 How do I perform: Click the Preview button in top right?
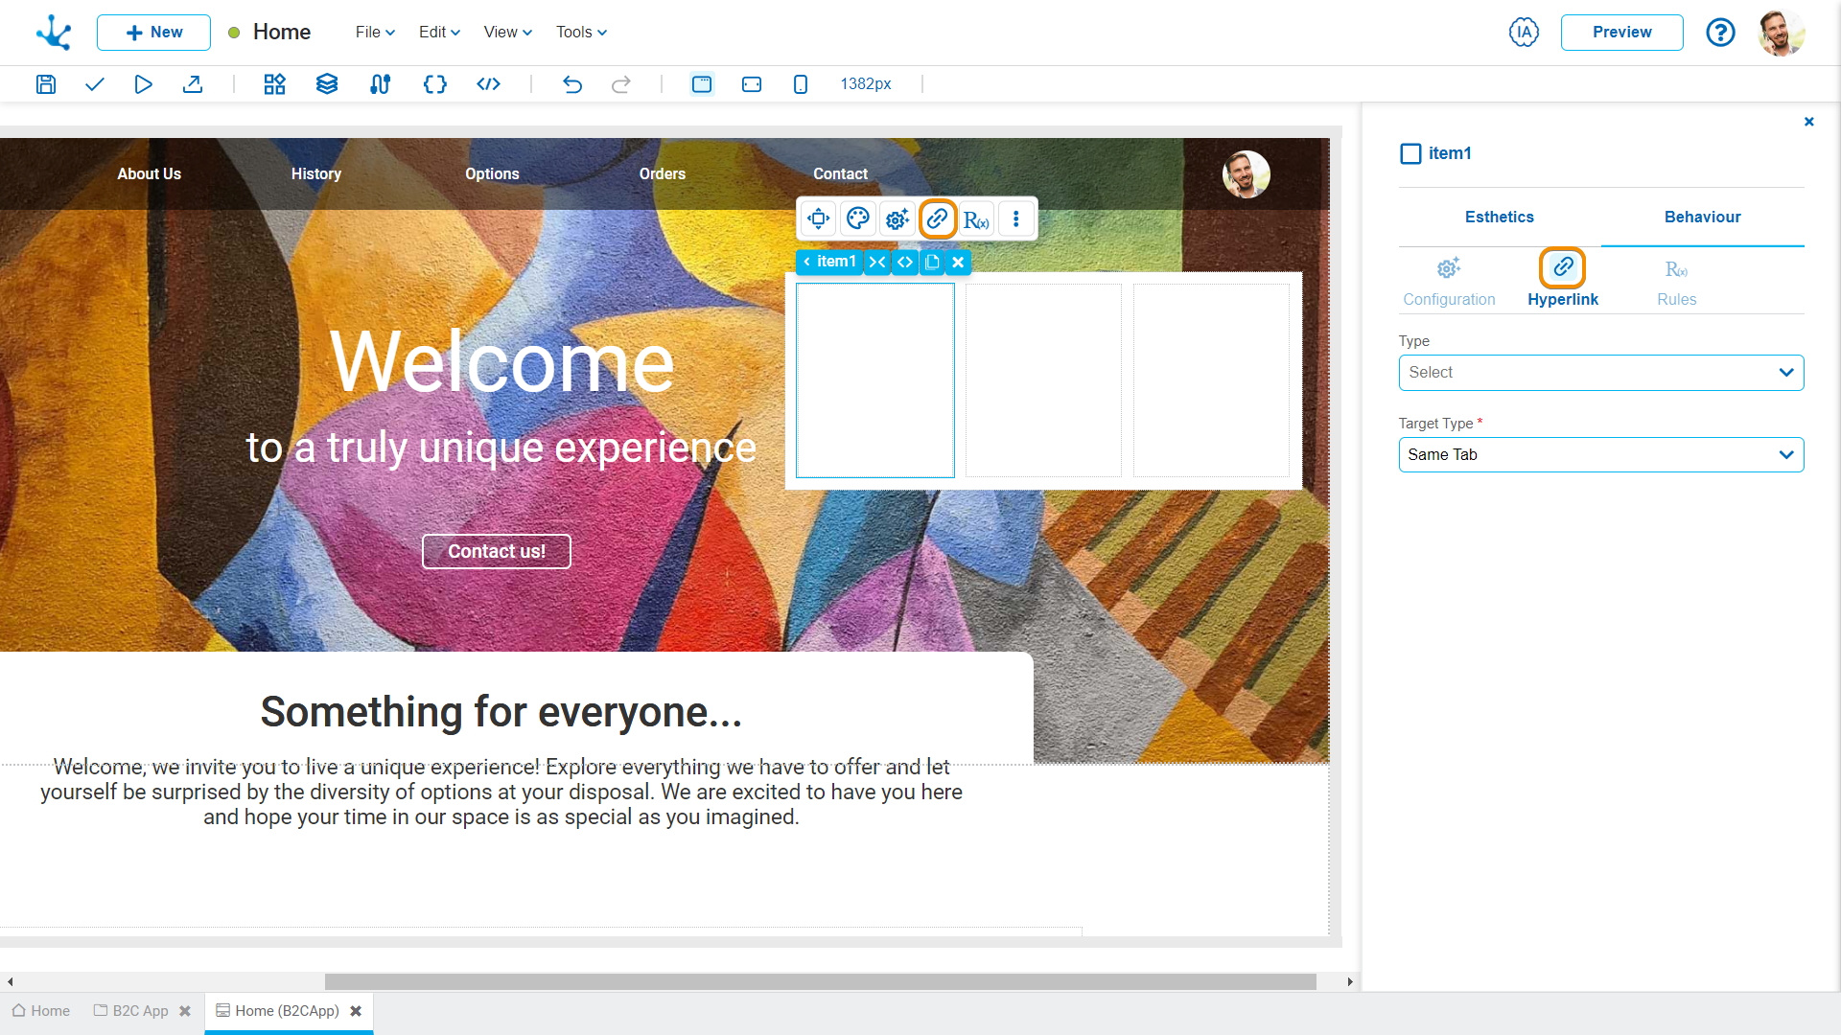[x=1622, y=32]
